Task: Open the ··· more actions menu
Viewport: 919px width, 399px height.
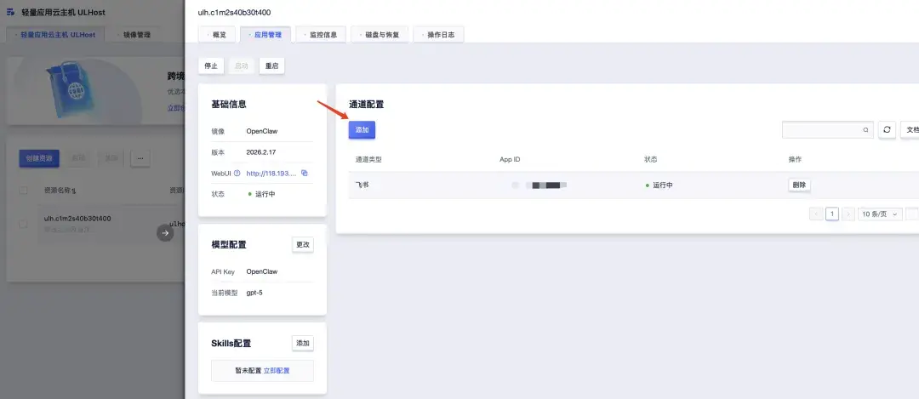Action: pyautogui.click(x=140, y=158)
